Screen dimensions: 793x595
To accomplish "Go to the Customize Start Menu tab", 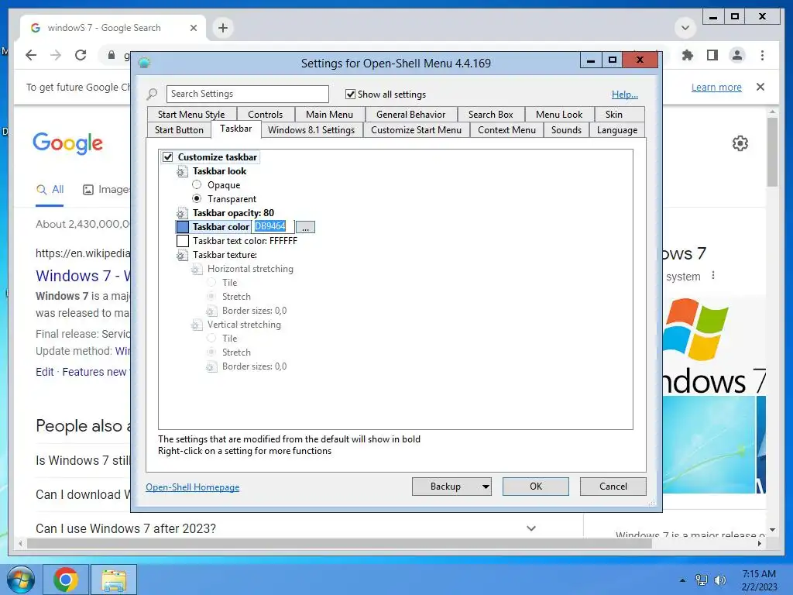I will tap(416, 130).
